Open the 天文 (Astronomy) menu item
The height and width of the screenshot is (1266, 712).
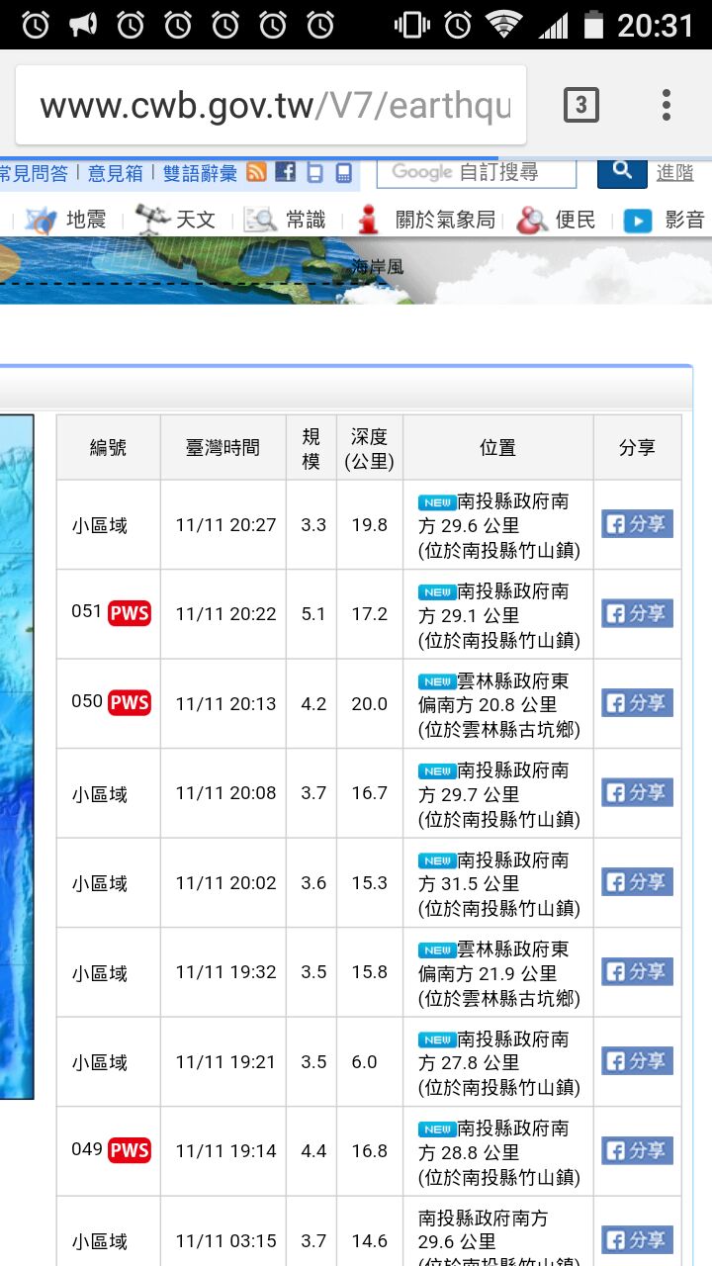coord(176,220)
